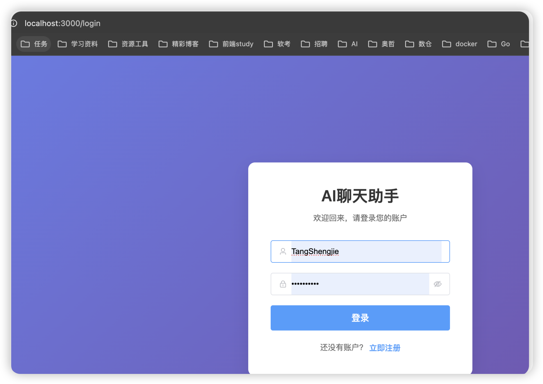Click the 招聘 folder icon

point(305,44)
